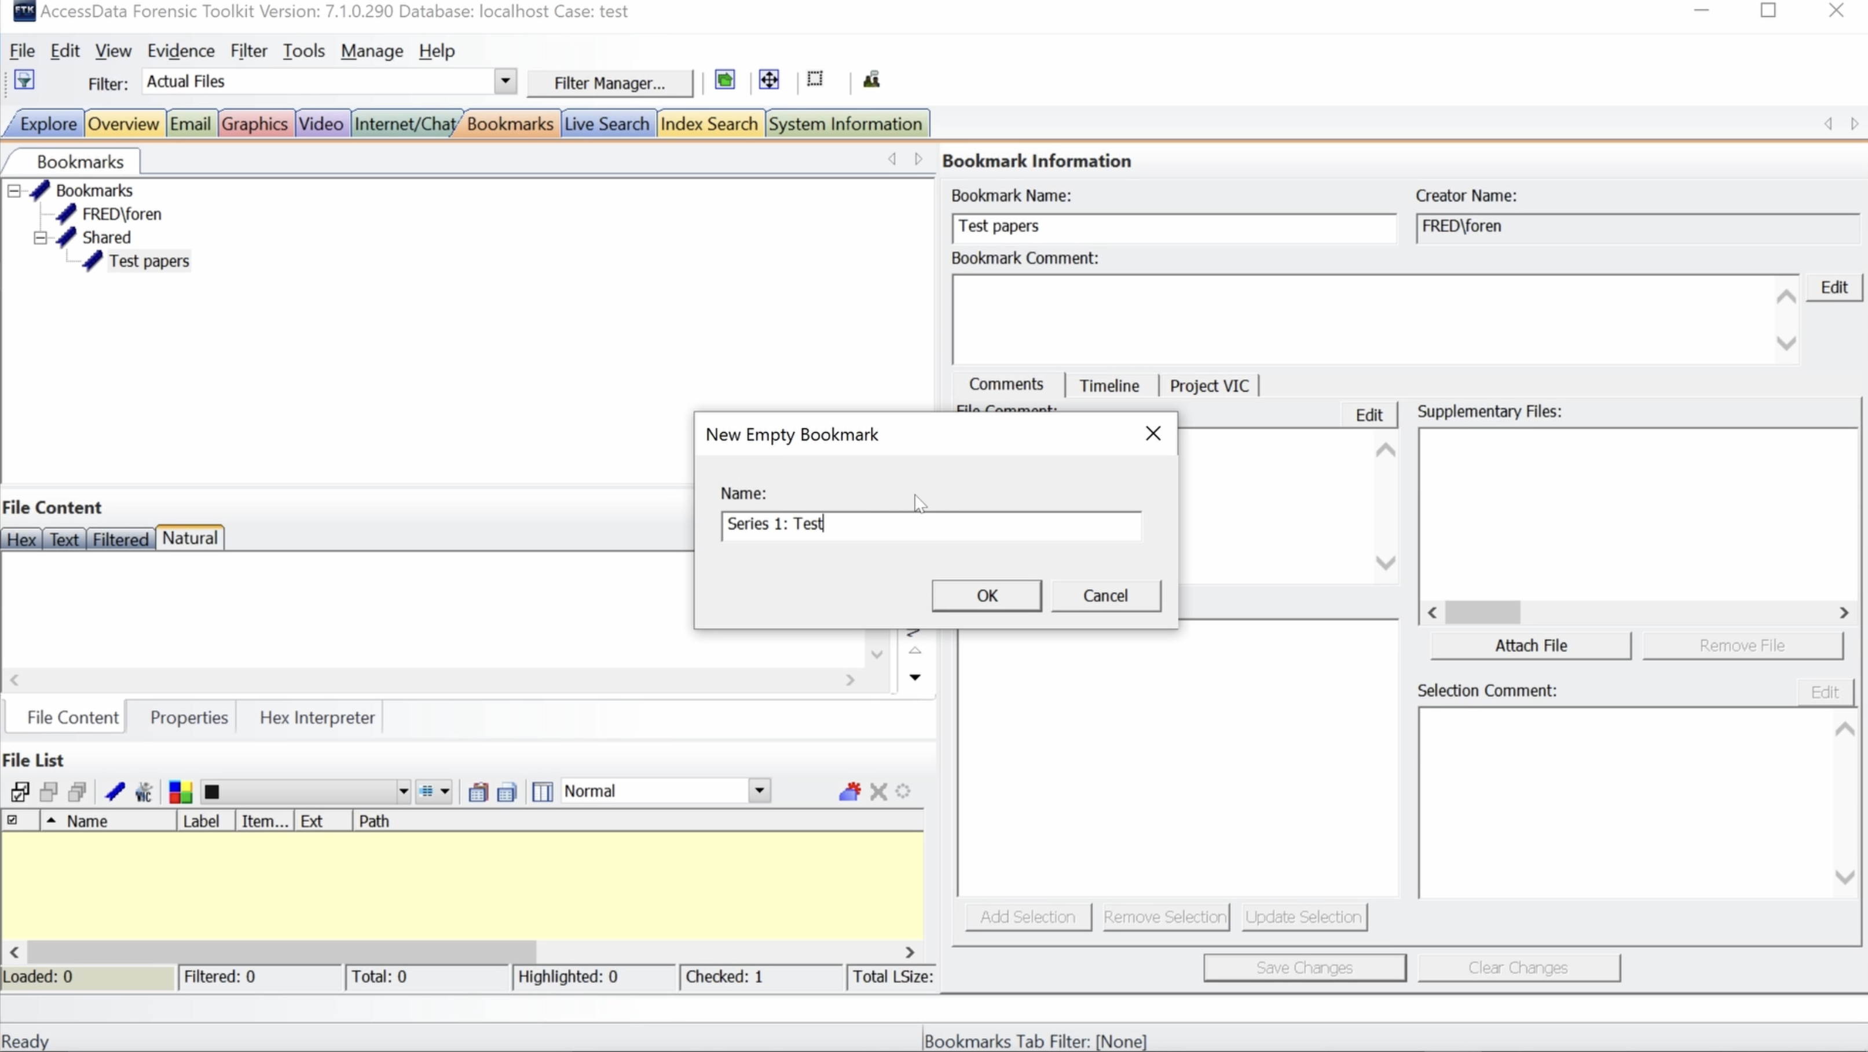
Task: Click the first grayed stacked-pages File List icon
Action: 49,791
